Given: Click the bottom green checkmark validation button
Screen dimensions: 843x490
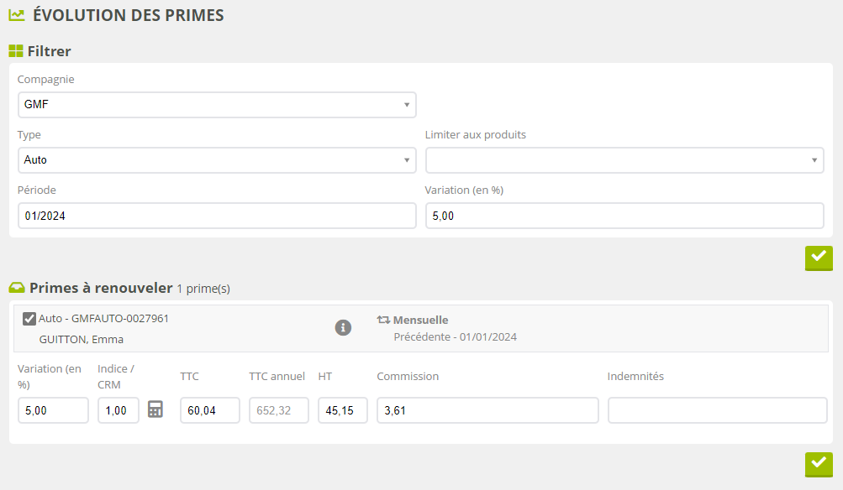Looking at the screenshot, I should [818, 464].
